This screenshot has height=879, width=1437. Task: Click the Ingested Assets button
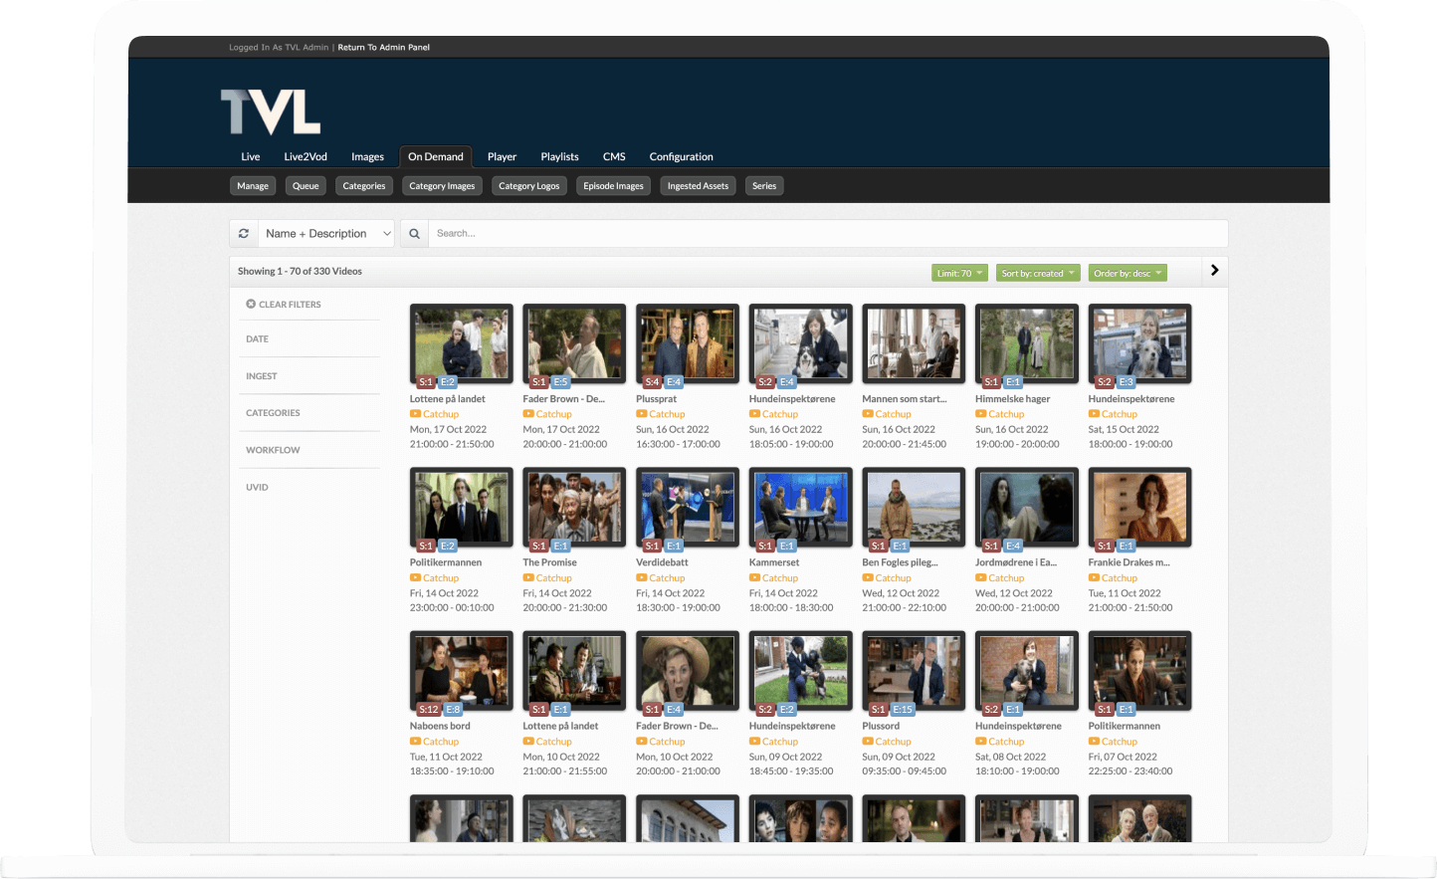click(698, 186)
